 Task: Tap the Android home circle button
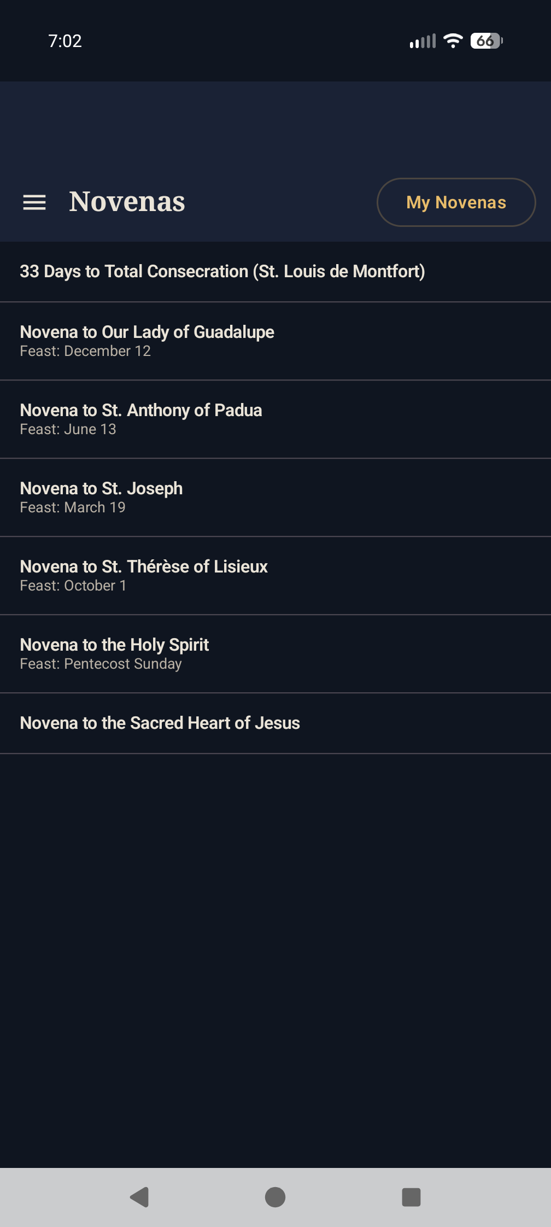[275, 1197]
